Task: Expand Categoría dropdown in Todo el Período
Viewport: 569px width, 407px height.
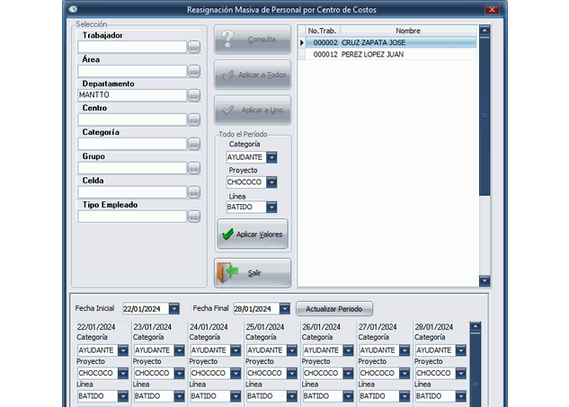Action: (x=271, y=157)
